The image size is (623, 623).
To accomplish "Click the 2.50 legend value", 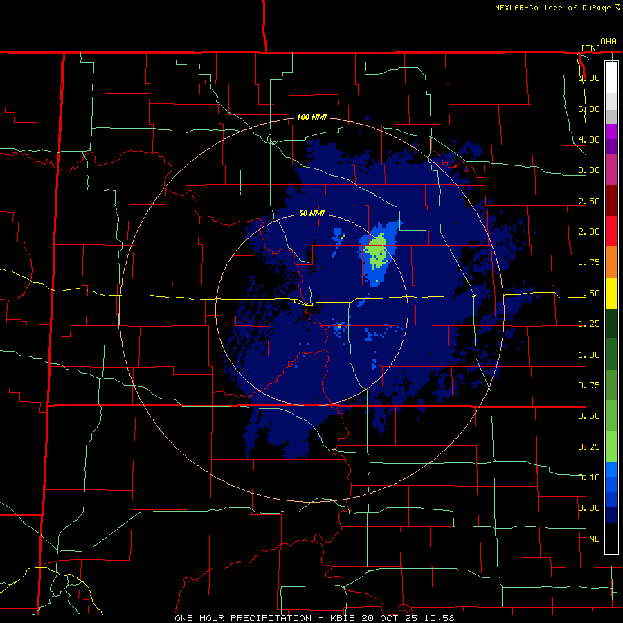I will tap(589, 201).
